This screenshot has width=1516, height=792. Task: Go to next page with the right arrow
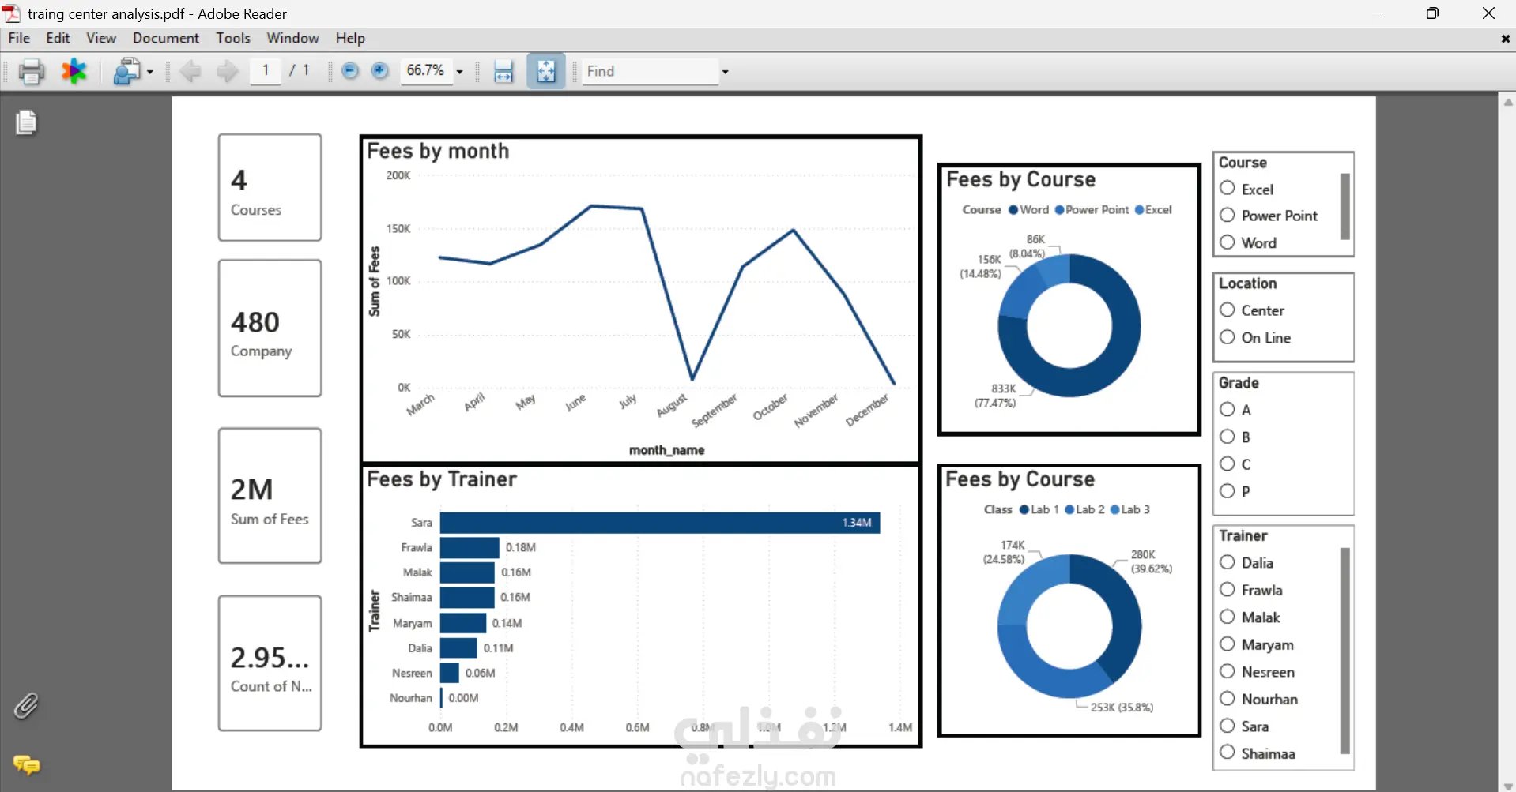pyautogui.click(x=228, y=72)
